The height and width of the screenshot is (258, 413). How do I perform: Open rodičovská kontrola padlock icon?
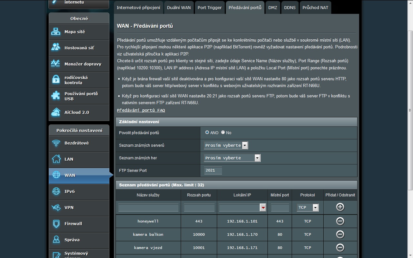click(x=56, y=80)
